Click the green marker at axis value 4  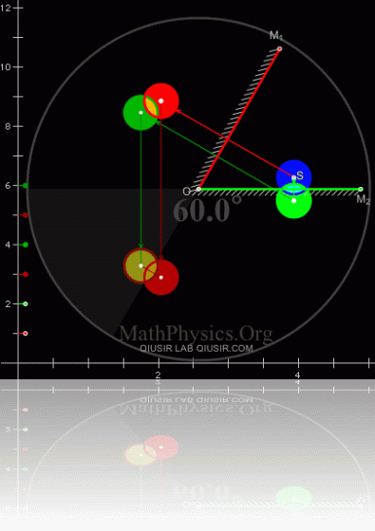click(x=25, y=245)
